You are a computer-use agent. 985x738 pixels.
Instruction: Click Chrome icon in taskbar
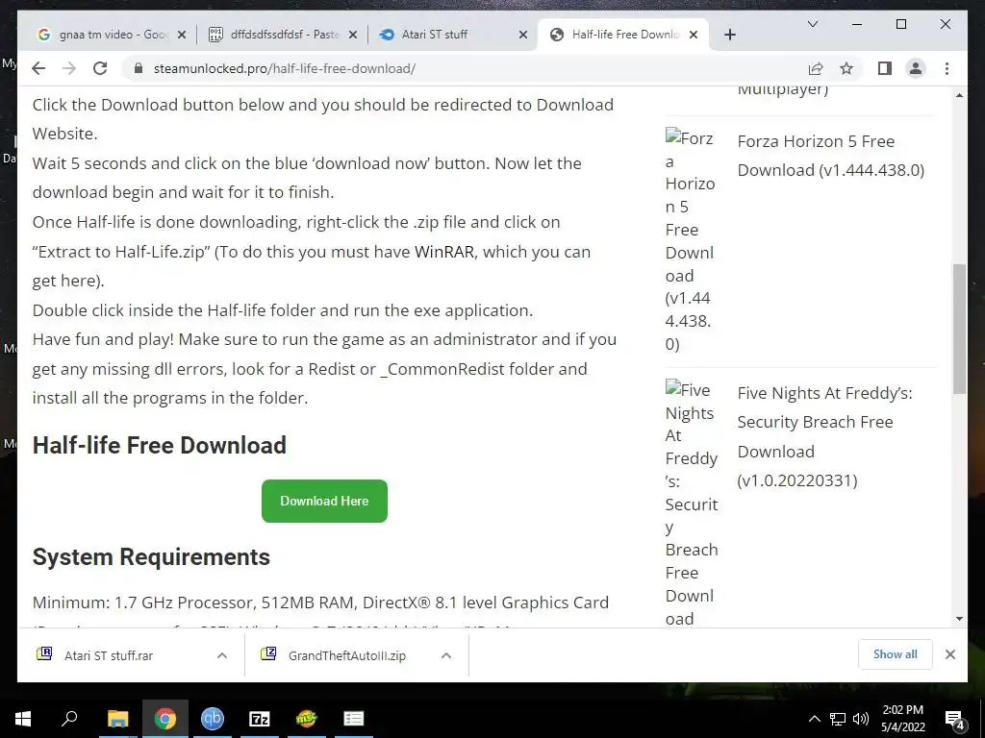pos(165,719)
